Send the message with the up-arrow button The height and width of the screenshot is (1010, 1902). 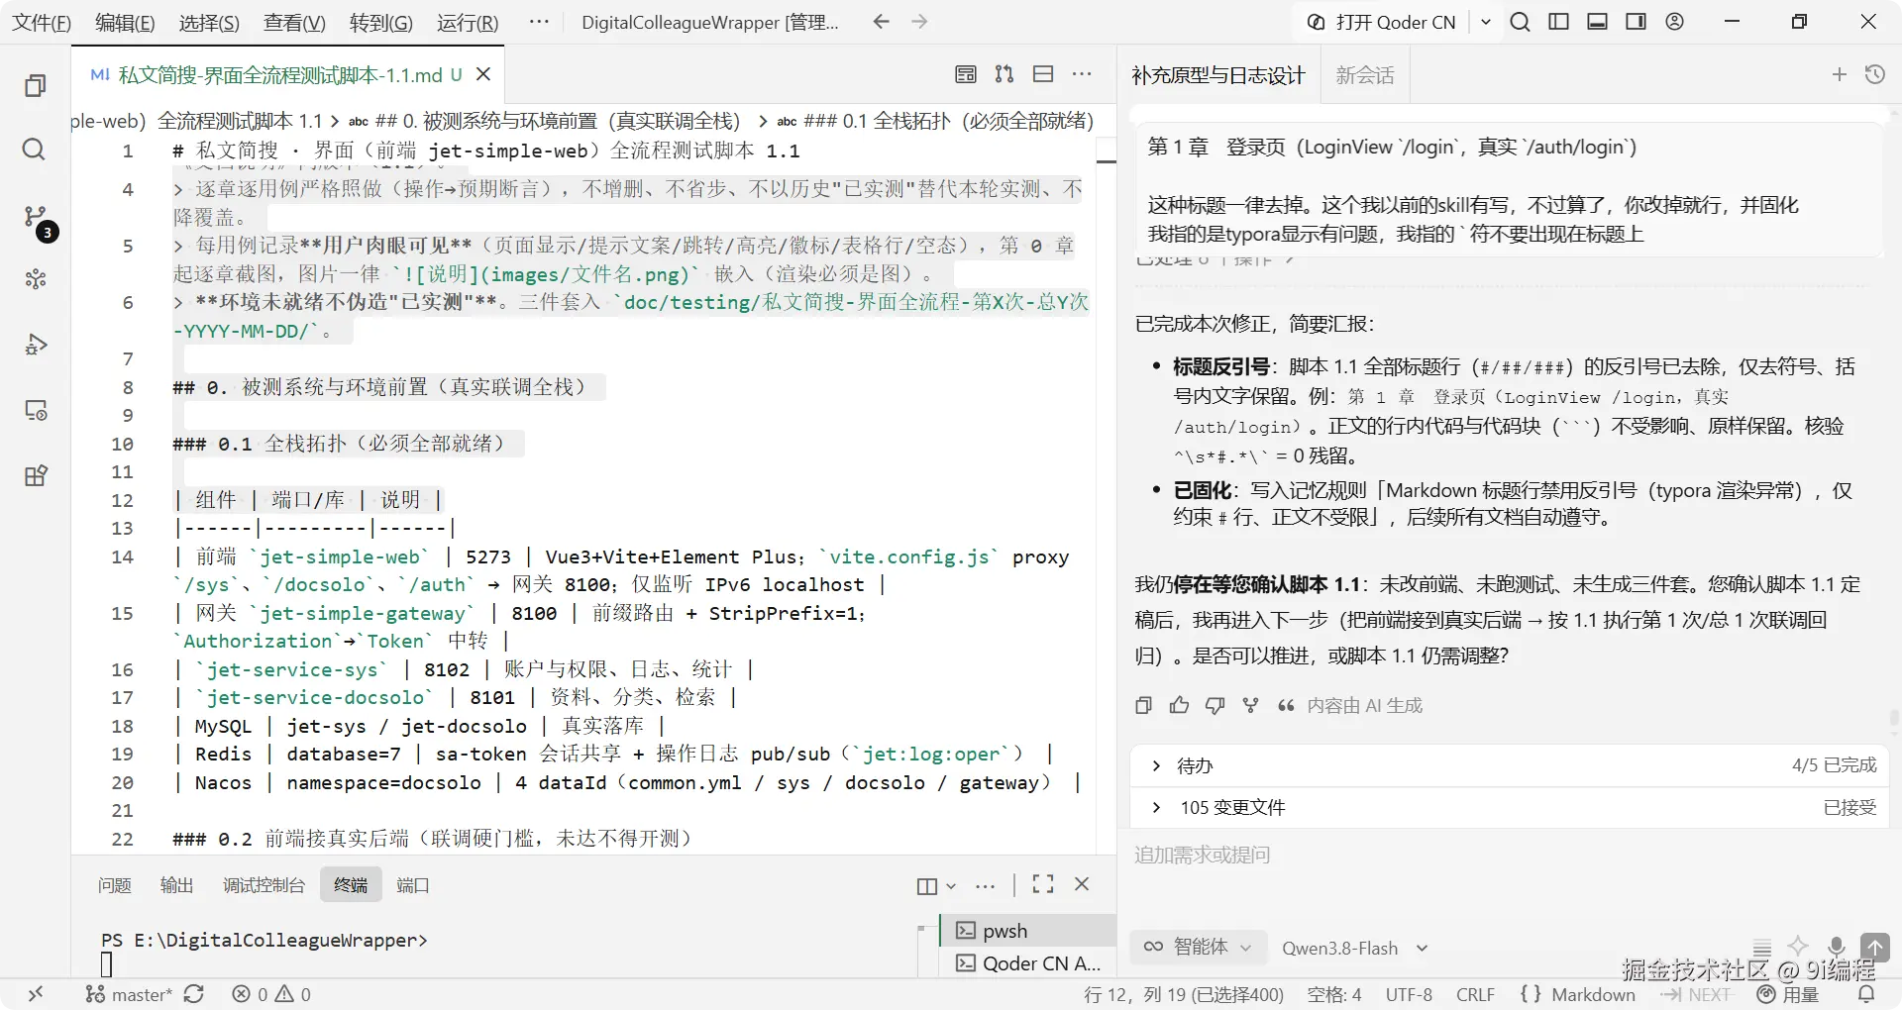(1874, 947)
